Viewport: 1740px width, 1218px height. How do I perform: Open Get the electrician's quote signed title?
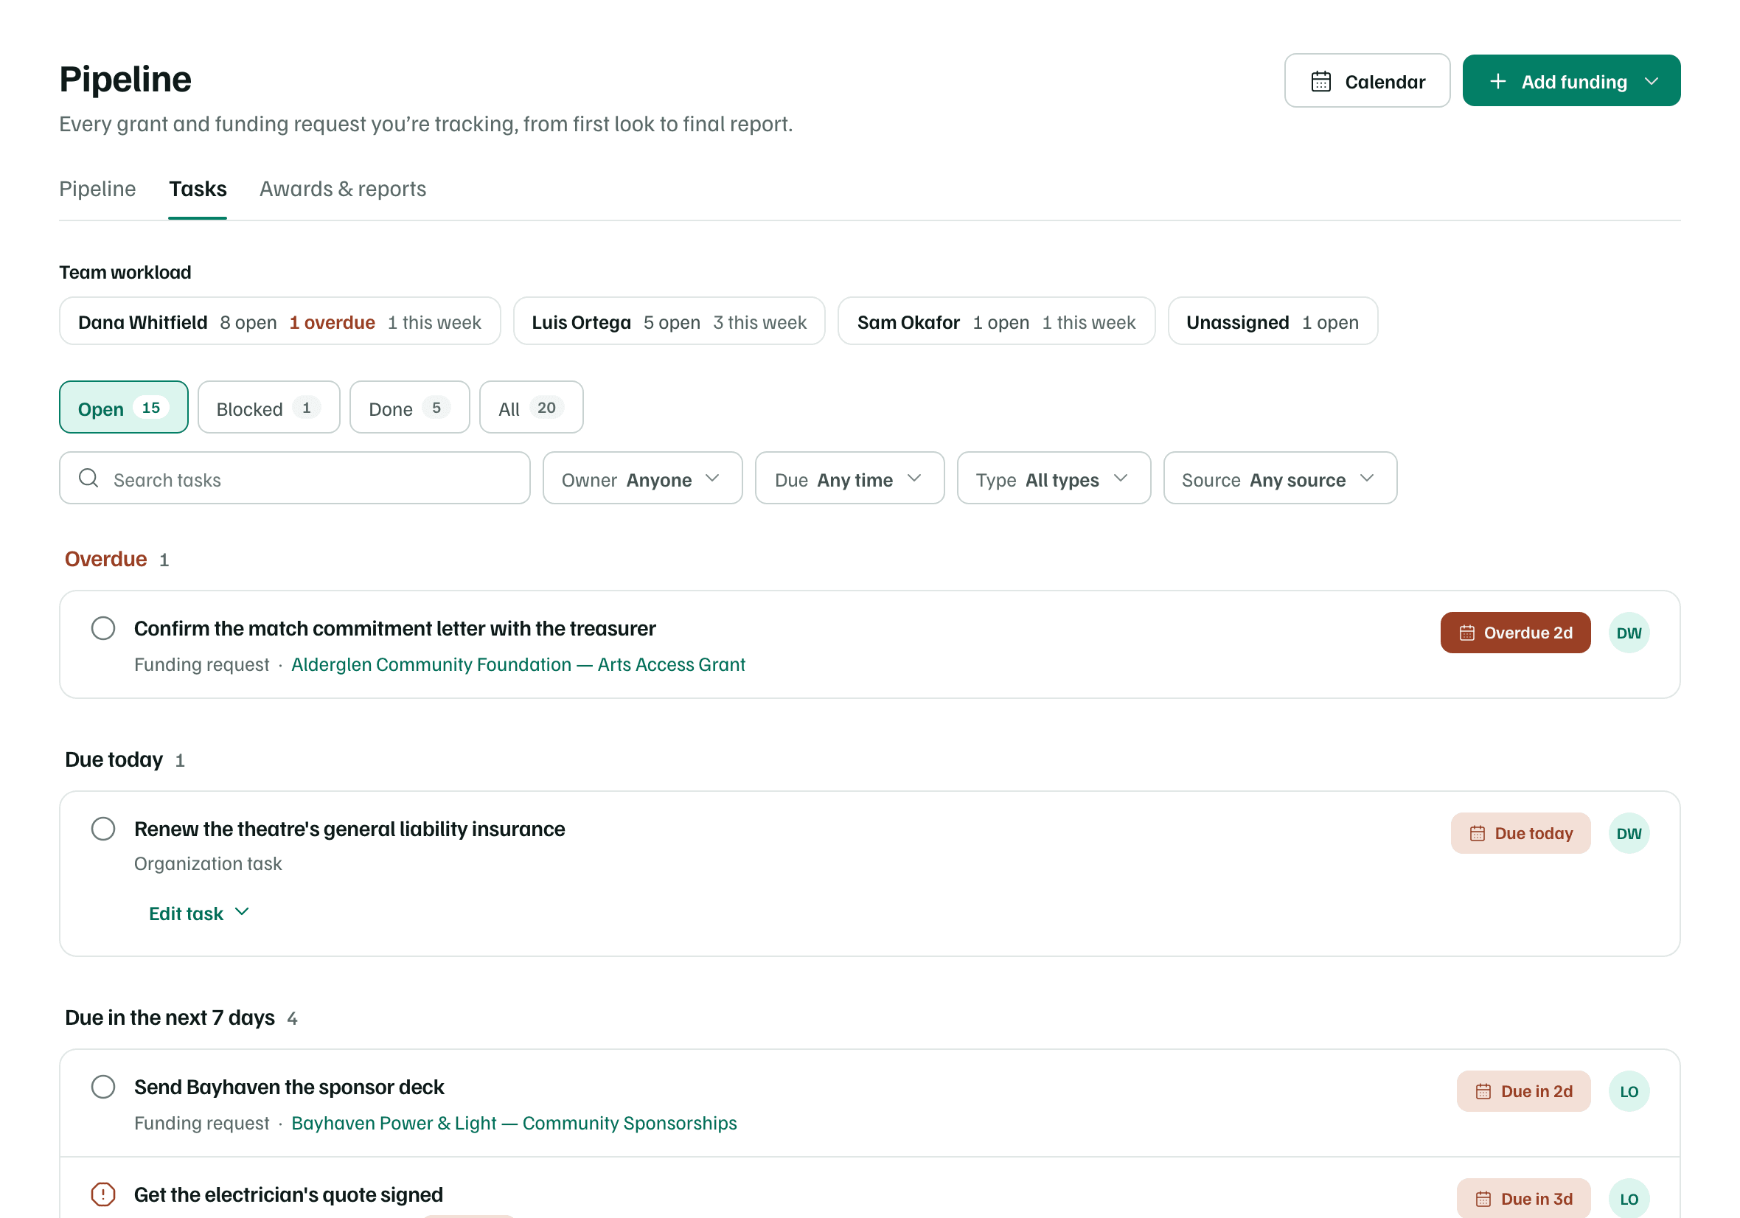[288, 1194]
